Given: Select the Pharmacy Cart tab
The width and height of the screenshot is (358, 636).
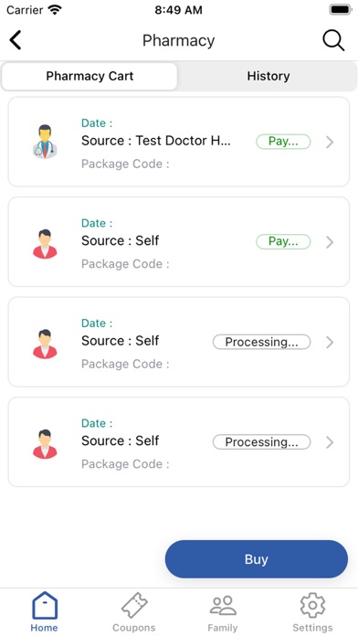Looking at the screenshot, I should click(x=89, y=76).
